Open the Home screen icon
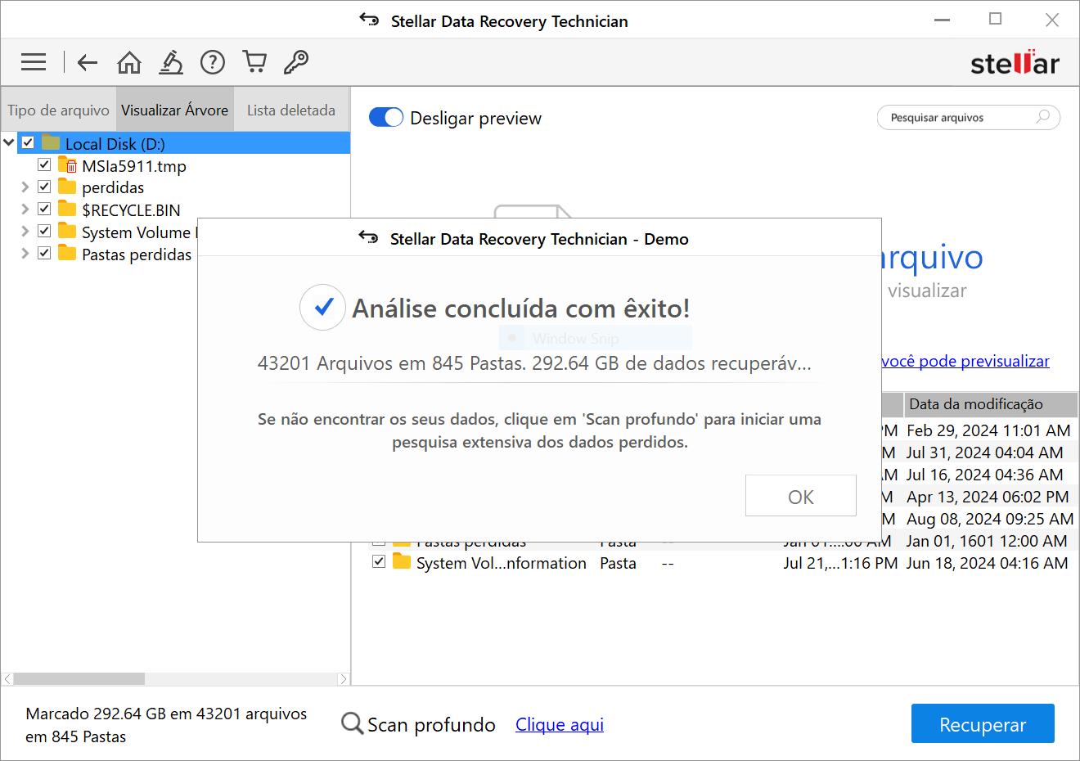 pos(129,62)
